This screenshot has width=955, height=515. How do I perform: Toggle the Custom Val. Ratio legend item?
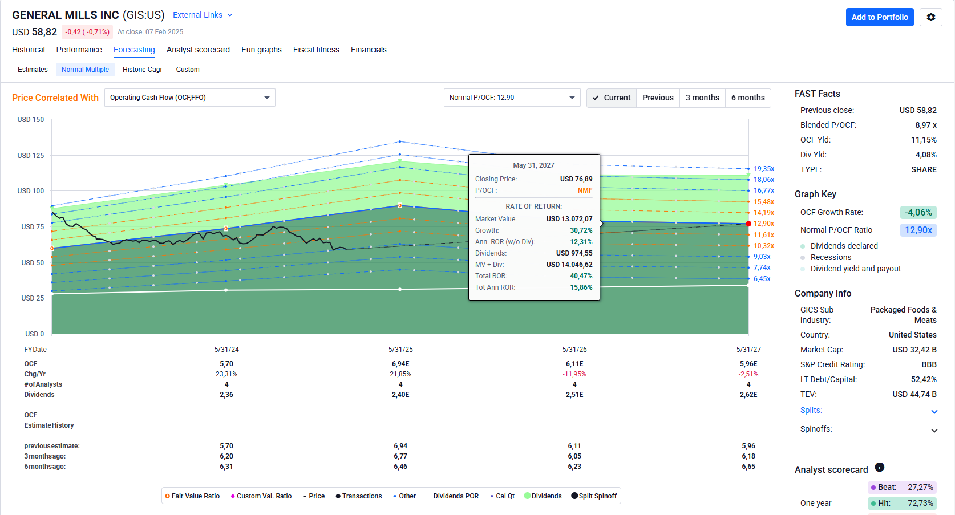point(261,496)
